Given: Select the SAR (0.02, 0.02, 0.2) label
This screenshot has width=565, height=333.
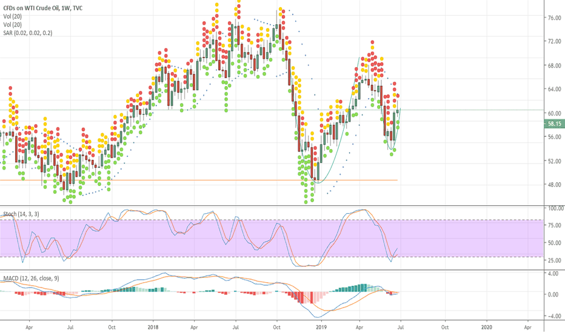Looking at the screenshot, I should click(28, 33).
